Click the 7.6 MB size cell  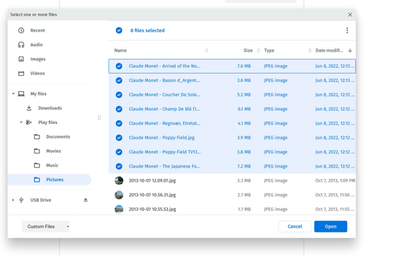[244, 66]
